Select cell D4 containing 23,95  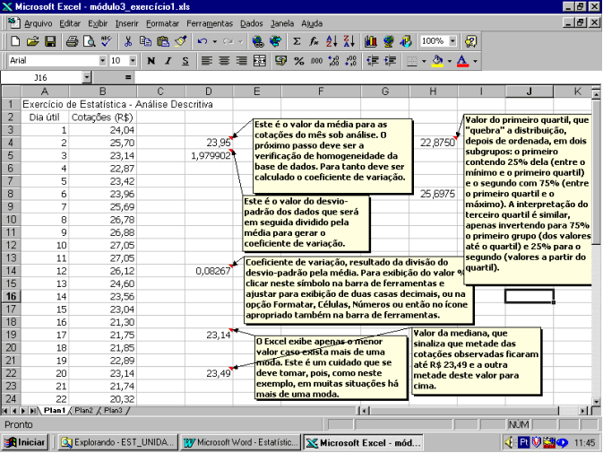click(207, 143)
